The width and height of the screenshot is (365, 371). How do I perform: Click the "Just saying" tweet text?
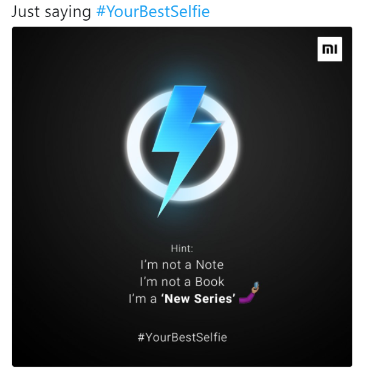click(x=51, y=12)
